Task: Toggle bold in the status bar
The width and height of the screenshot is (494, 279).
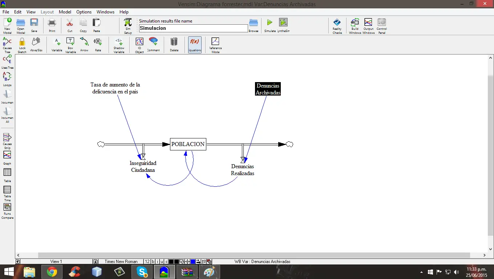Action: (153, 262)
